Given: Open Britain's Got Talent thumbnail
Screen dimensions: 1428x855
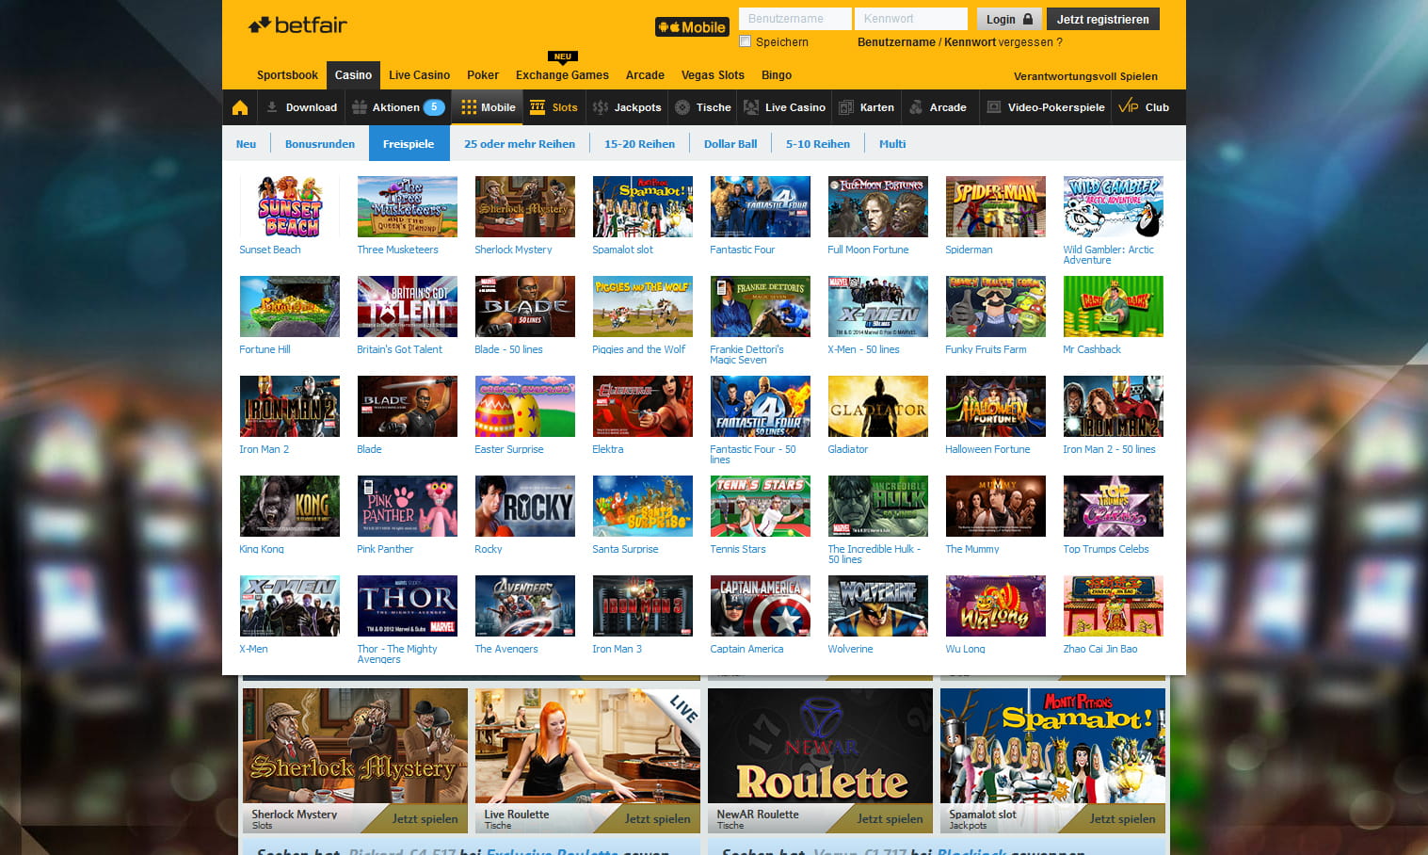Looking at the screenshot, I should coord(408,306).
